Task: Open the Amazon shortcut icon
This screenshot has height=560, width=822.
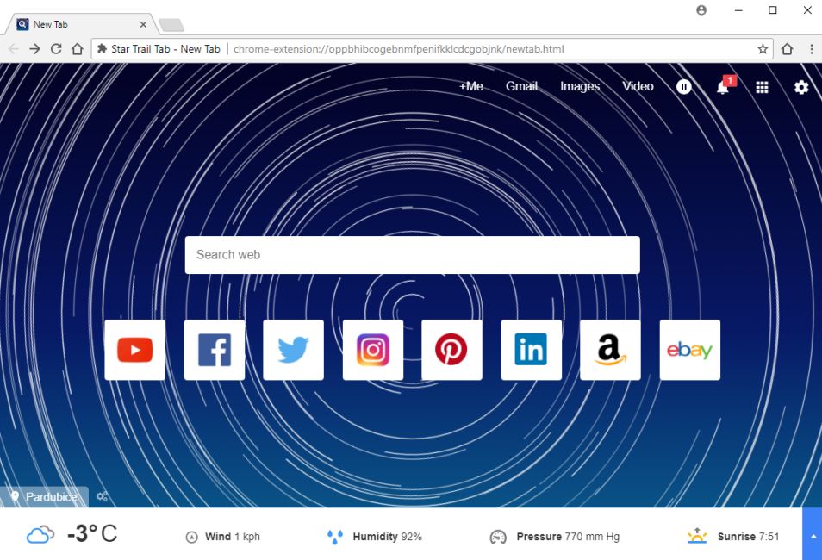Action: point(610,349)
